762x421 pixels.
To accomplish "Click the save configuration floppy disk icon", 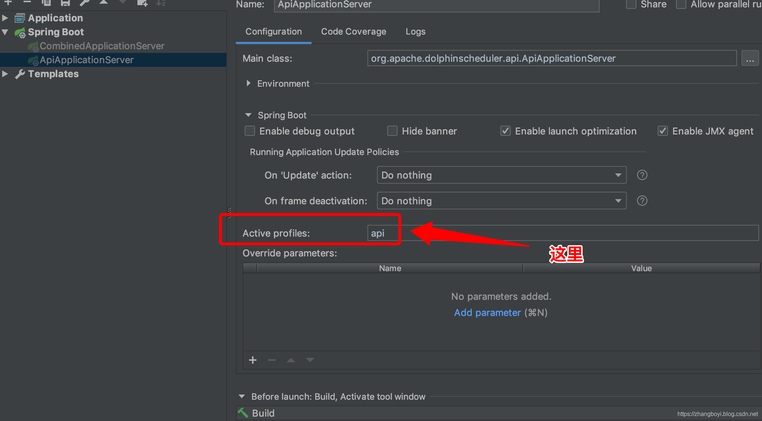I will point(65,3).
